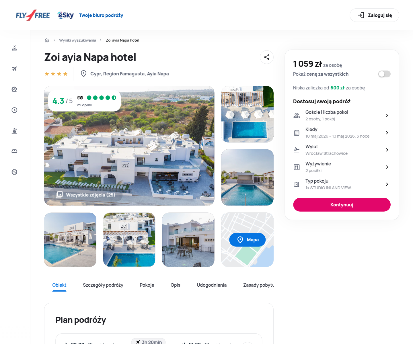Expand Typ pokoju room type option

click(342, 184)
